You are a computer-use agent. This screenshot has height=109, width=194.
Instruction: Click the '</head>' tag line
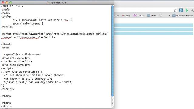point(6,44)
